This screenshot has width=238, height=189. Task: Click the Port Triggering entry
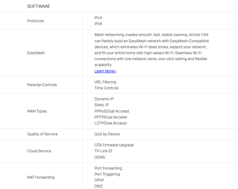107,174
